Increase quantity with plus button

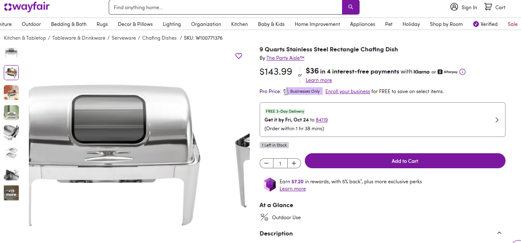point(294,163)
